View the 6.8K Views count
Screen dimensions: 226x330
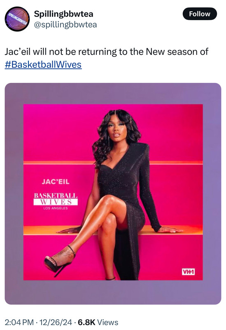coord(98,322)
